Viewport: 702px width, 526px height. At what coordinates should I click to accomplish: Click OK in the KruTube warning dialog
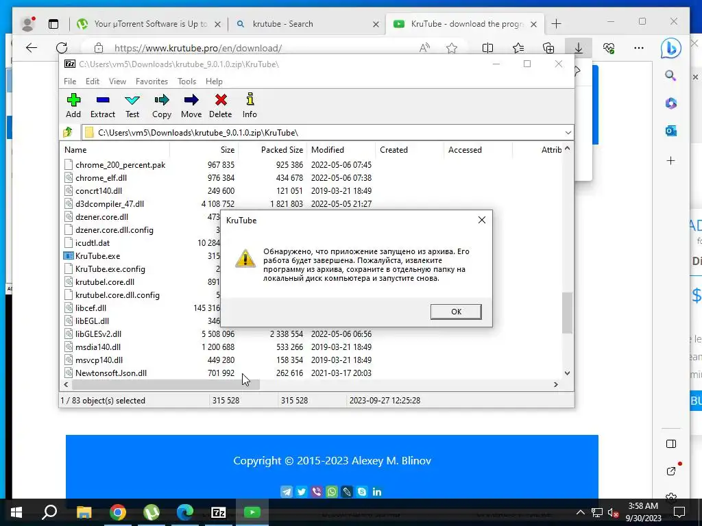[456, 312]
